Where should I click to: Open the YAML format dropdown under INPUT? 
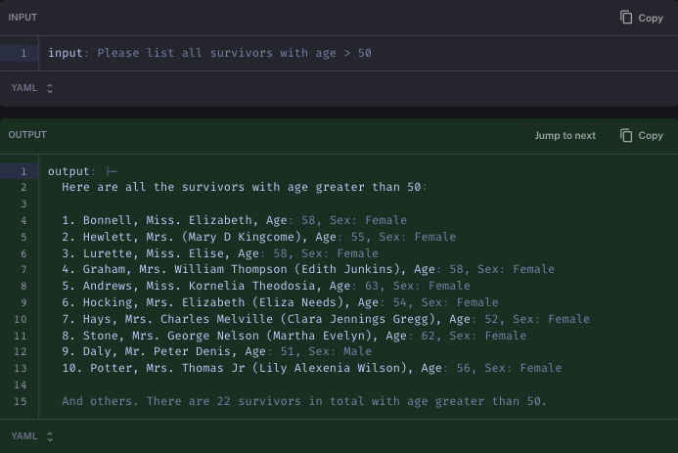31,88
